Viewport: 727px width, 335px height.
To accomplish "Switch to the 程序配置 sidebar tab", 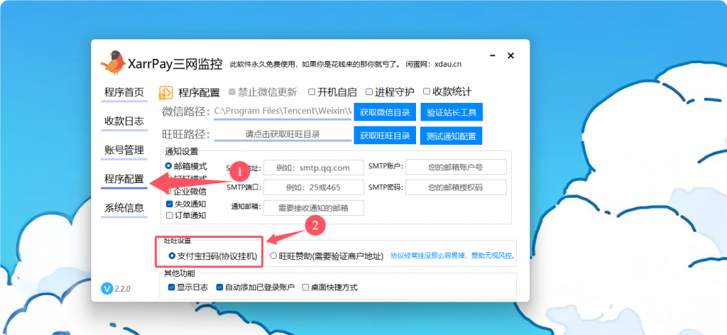I will (x=124, y=180).
